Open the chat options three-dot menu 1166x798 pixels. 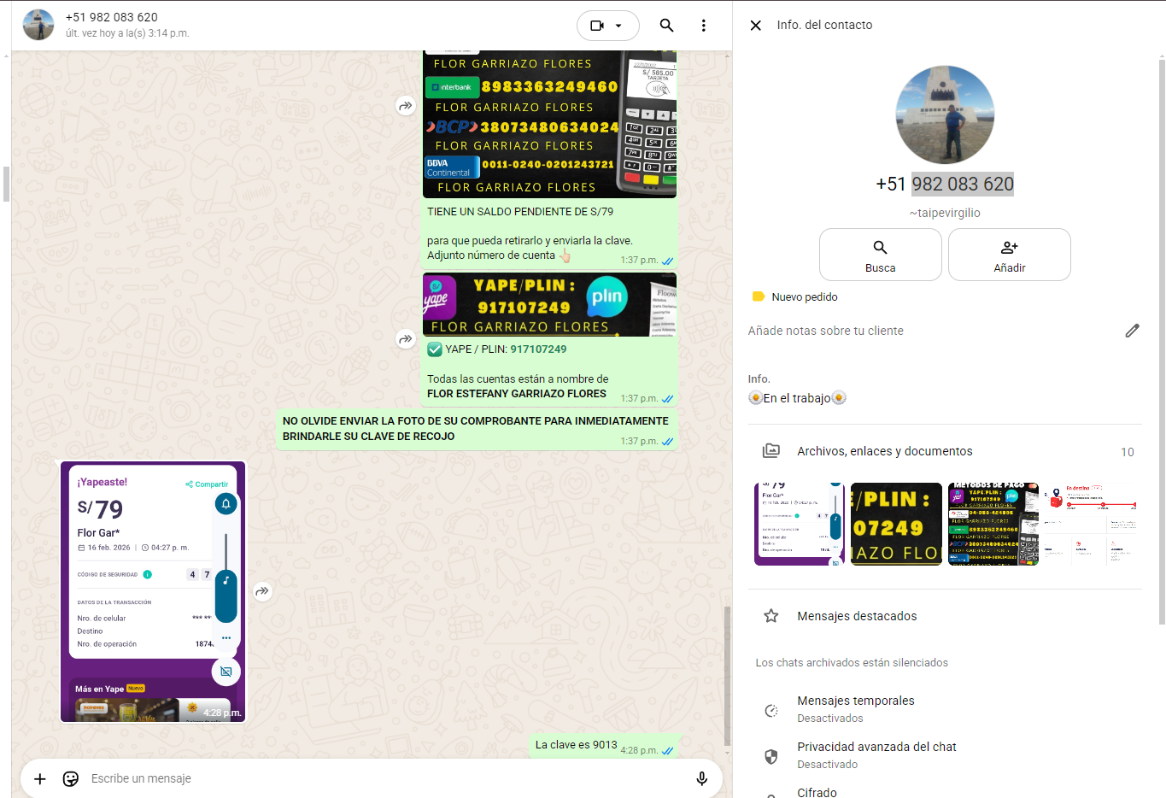pyautogui.click(x=703, y=26)
